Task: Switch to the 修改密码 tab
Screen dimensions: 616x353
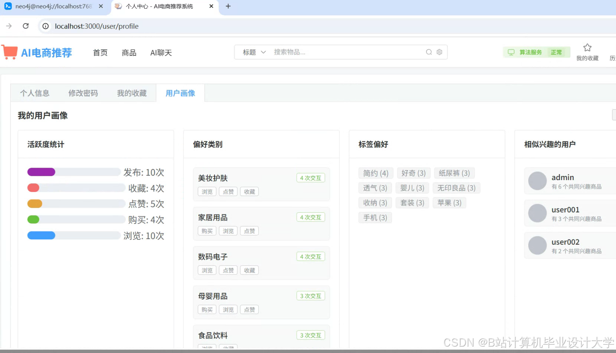Action: (83, 93)
